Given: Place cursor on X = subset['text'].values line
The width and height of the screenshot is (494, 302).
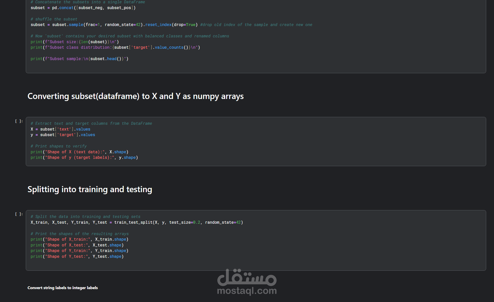Looking at the screenshot, I should [60, 129].
